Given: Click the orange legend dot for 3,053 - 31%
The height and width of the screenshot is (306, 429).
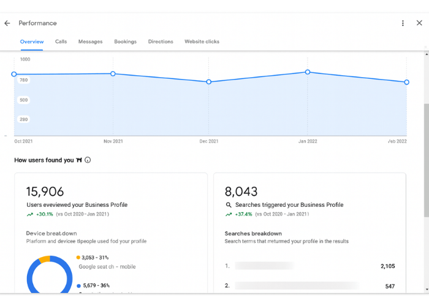Looking at the screenshot, I should (x=78, y=258).
